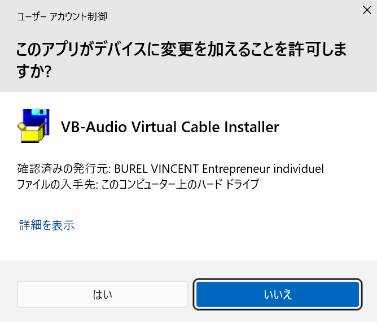Click the blue floppy disk in icon

(38, 118)
